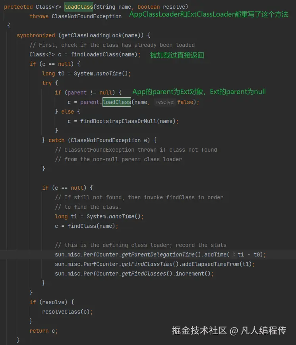Viewport: 296px width, 345px height.
Task: Click 'resolve' in the if (resolve) condition
Action: (53, 302)
